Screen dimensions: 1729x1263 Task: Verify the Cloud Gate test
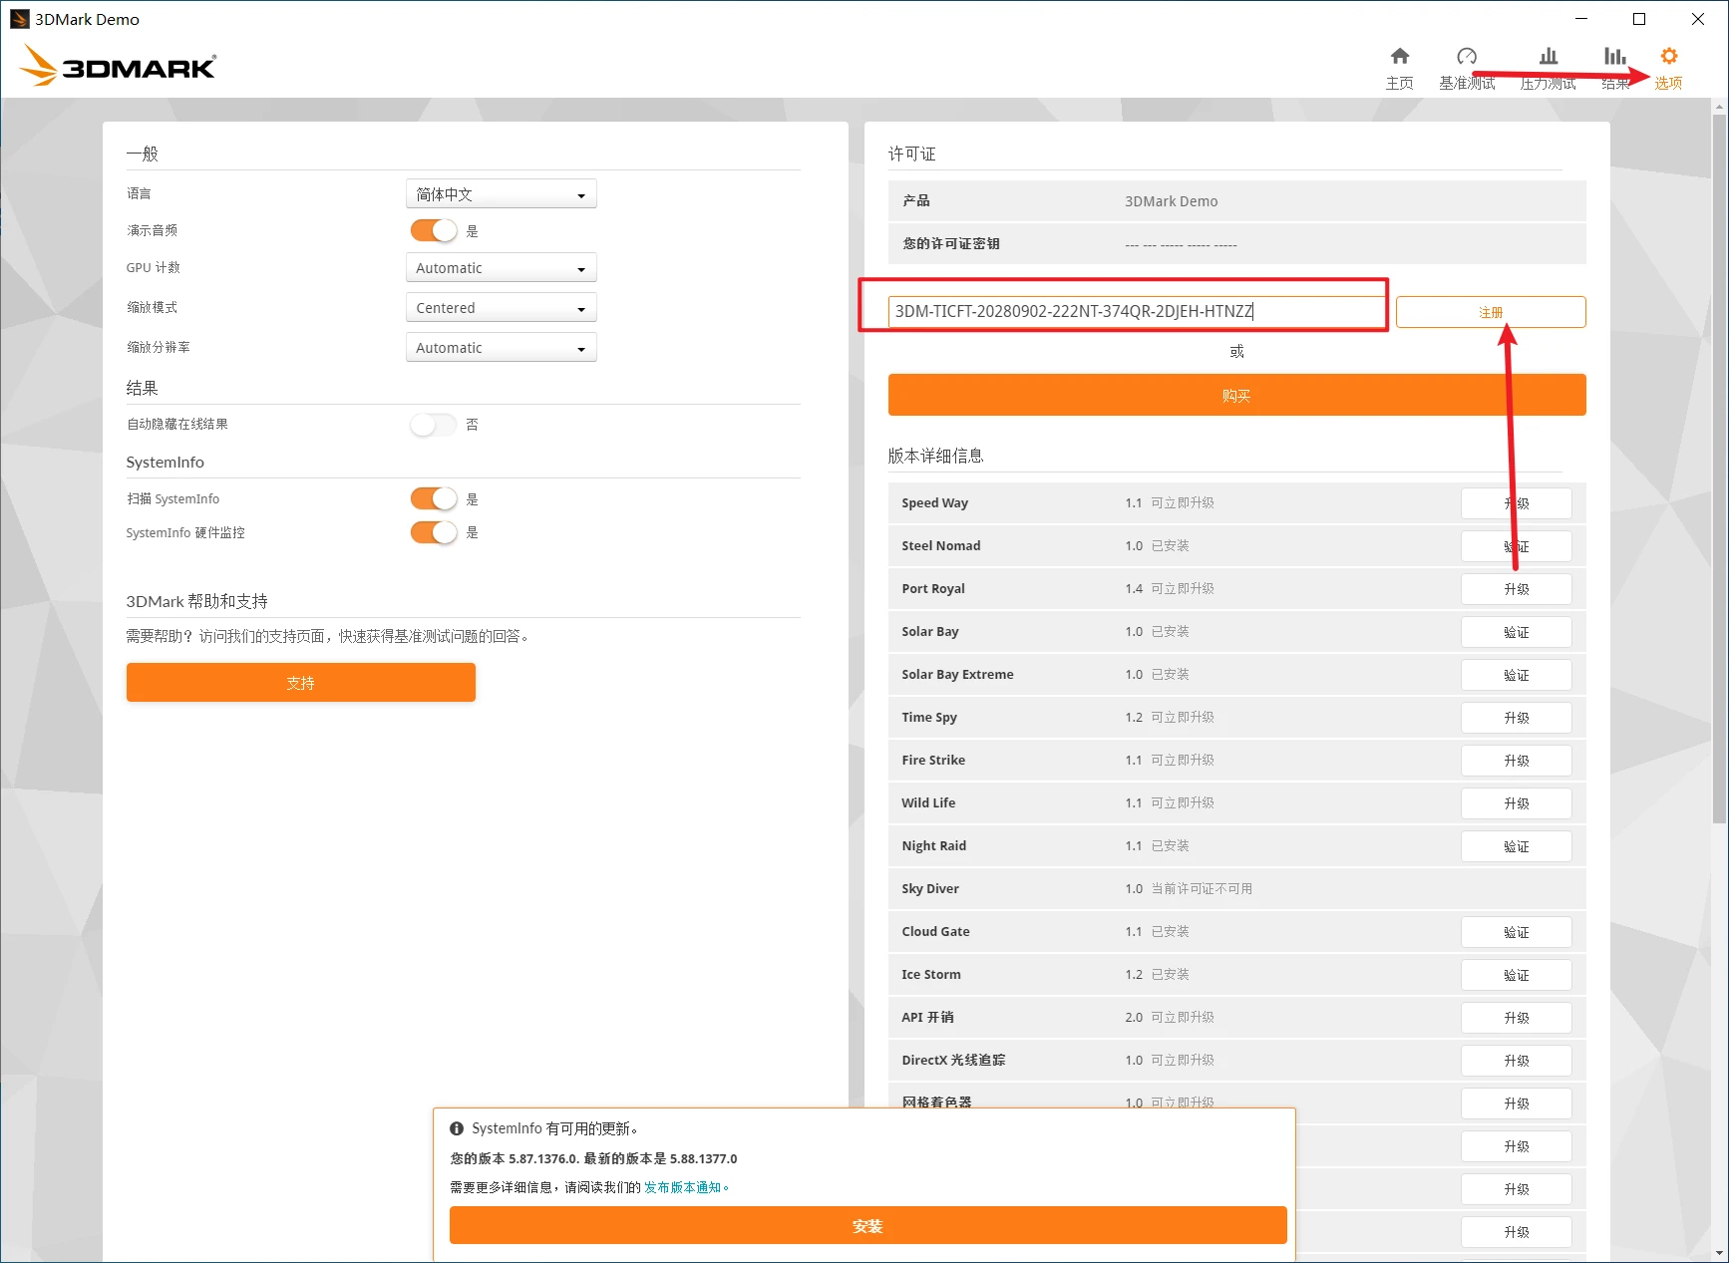click(1517, 932)
